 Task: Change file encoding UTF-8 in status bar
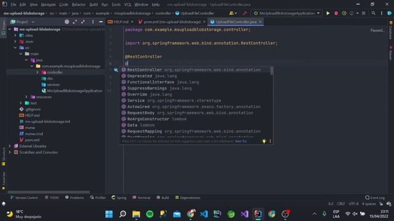(353, 204)
